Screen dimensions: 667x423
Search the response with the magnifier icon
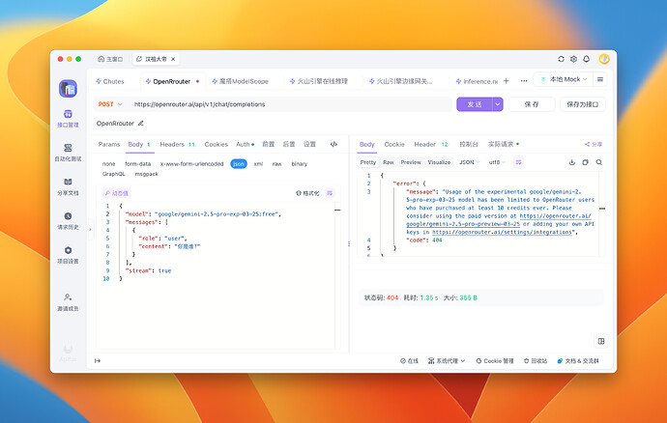[x=599, y=162]
